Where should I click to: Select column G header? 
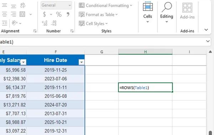(102, 52)
